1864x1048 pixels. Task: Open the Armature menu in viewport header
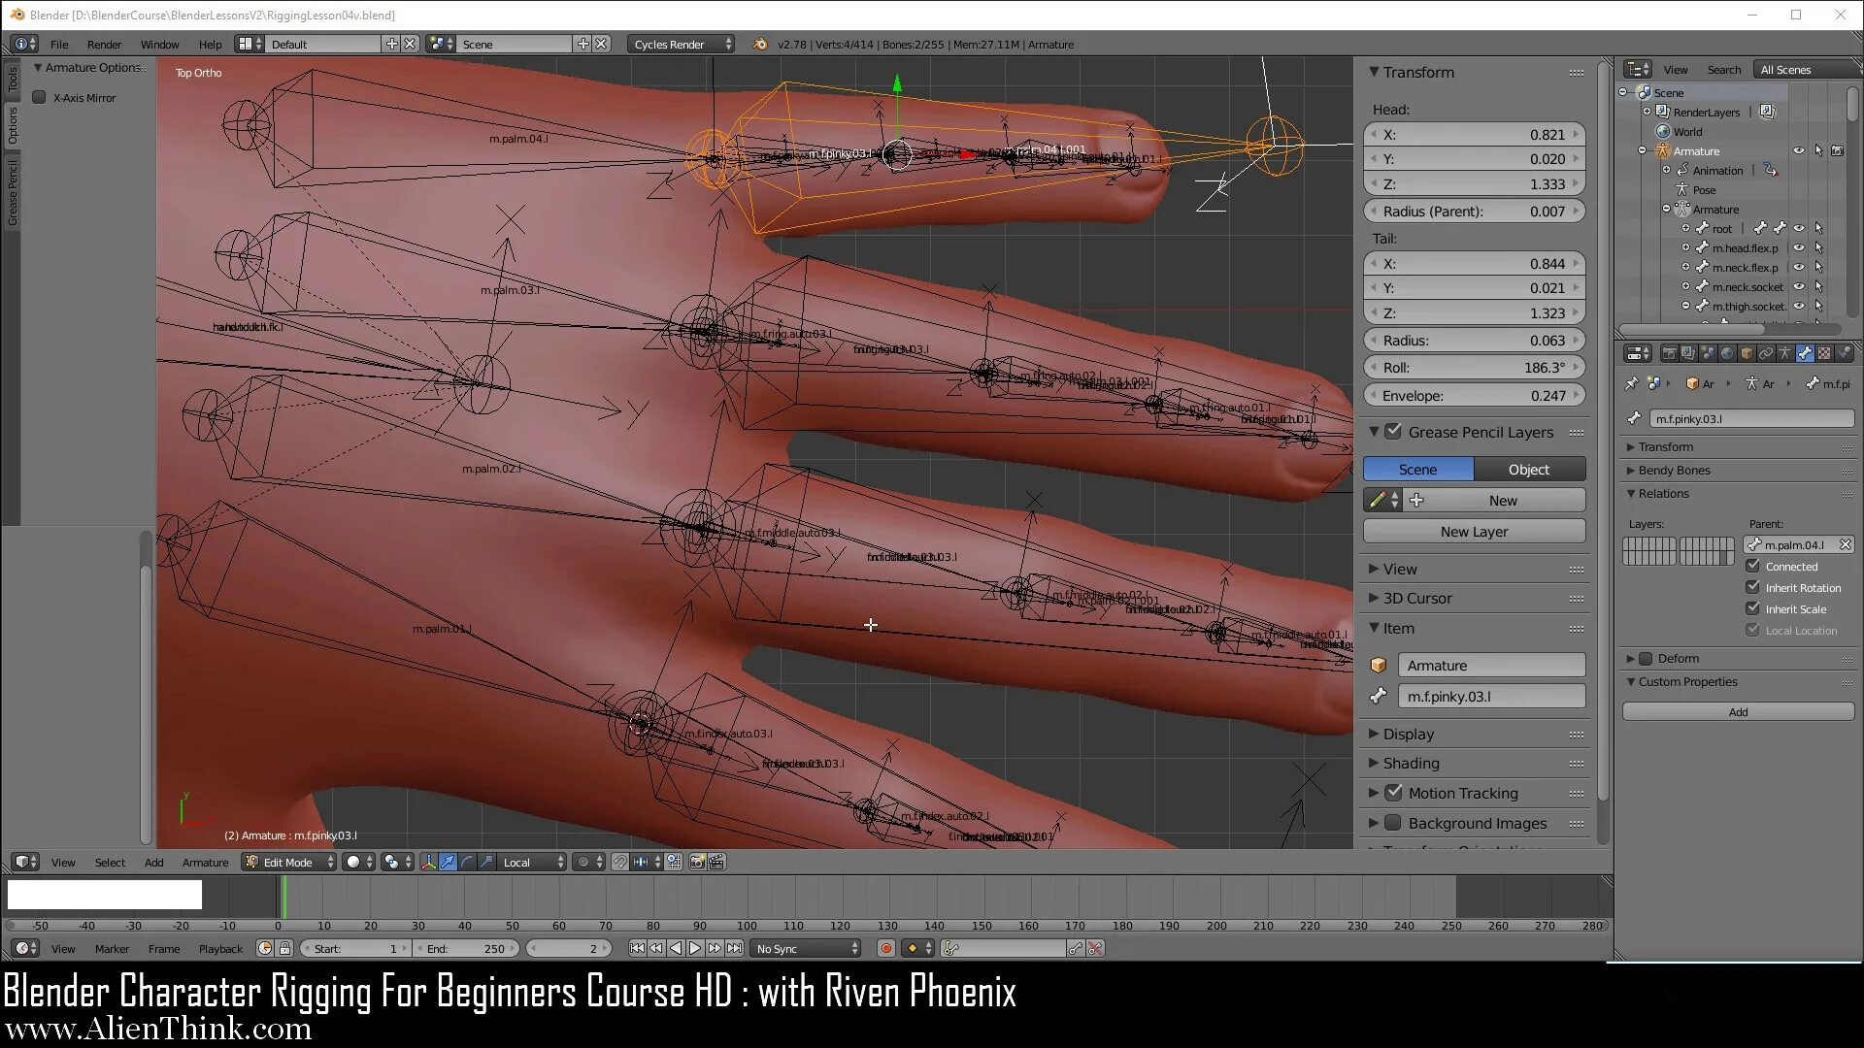[x=205, y=862]
